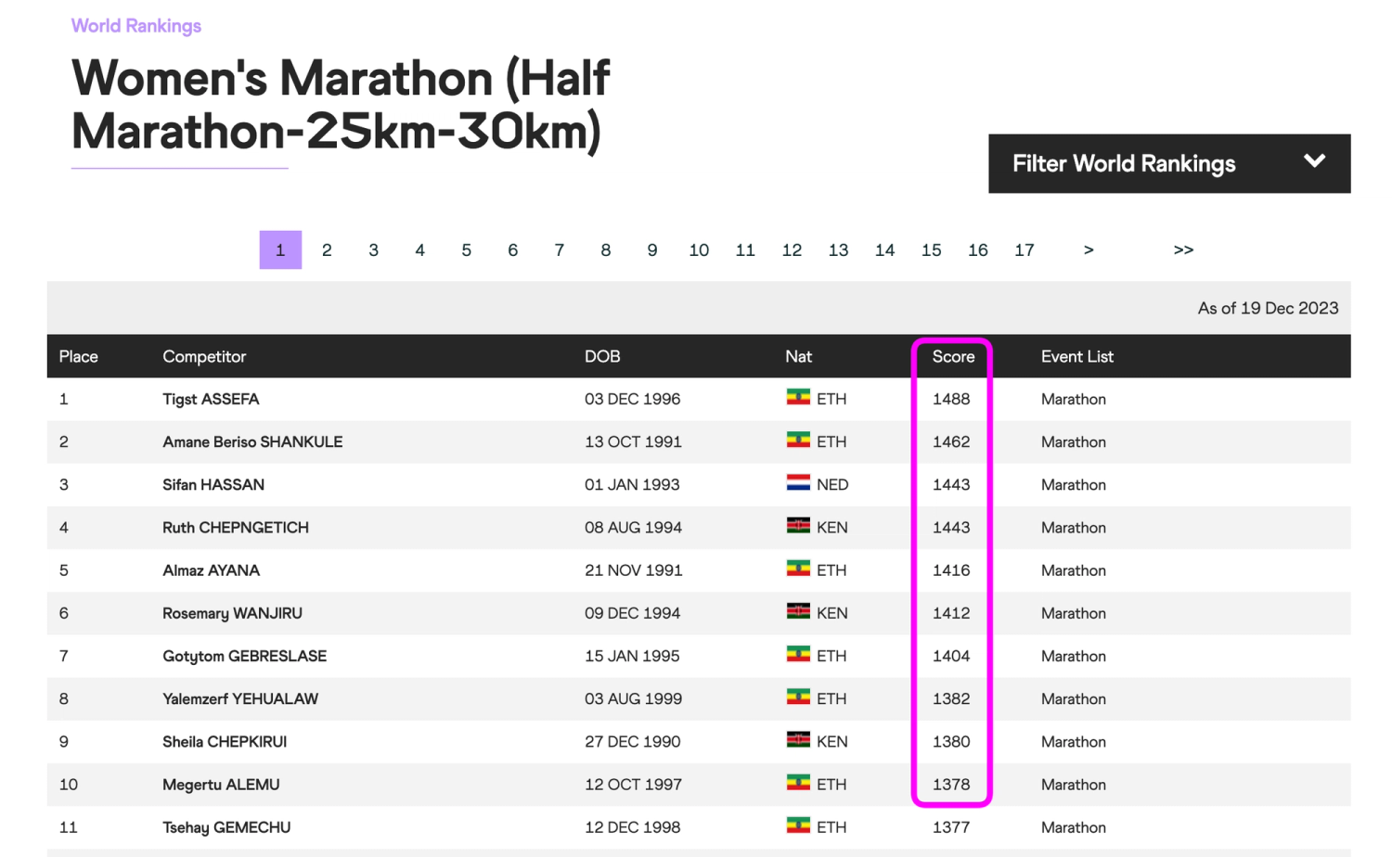Select the highlighted page 1 button

[x=280, y=250]
